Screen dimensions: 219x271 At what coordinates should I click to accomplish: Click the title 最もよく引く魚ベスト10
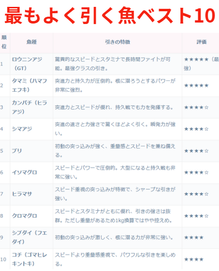[x=110, y=16]
